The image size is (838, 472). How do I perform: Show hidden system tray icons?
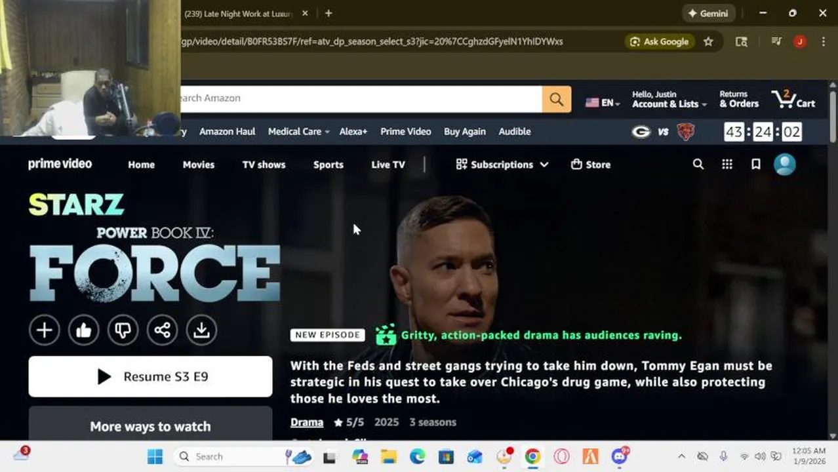681,457
